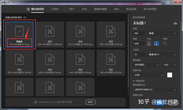Click the Adobe Stock search magnifier icon
Image resolution: width=183 pixels, height=110 pixels.
coord(36,102)
